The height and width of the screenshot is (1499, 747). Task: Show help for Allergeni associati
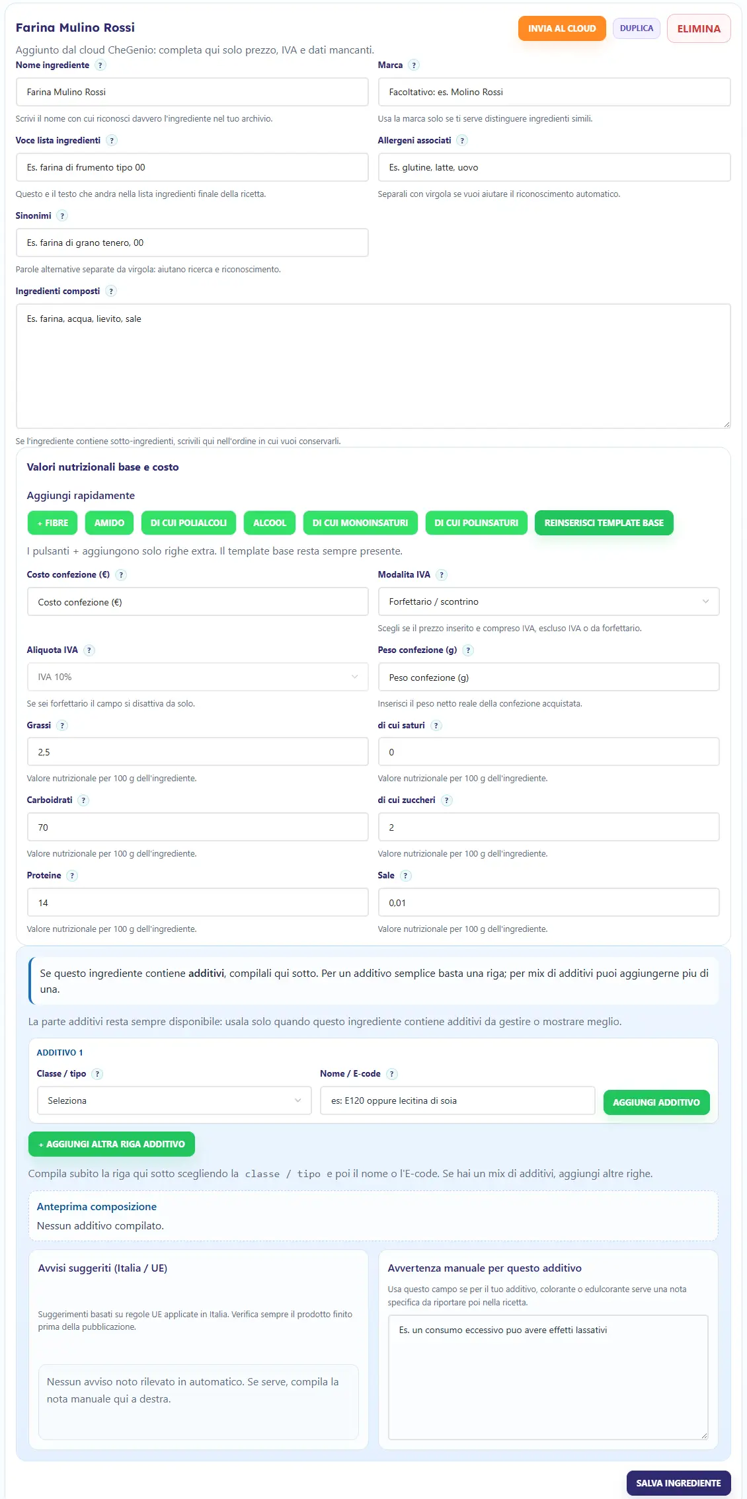pos(462,141)
